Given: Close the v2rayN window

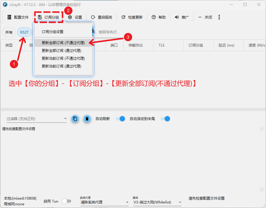Looking at the screenshot, I should (259, 5).
